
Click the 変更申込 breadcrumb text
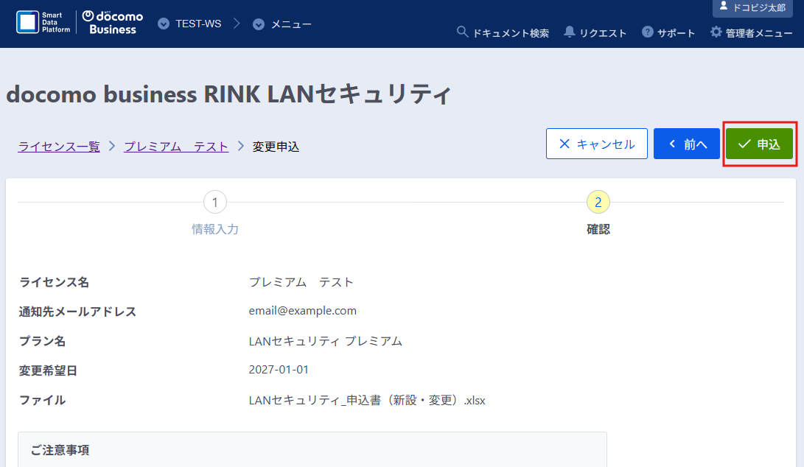[276, 147]
